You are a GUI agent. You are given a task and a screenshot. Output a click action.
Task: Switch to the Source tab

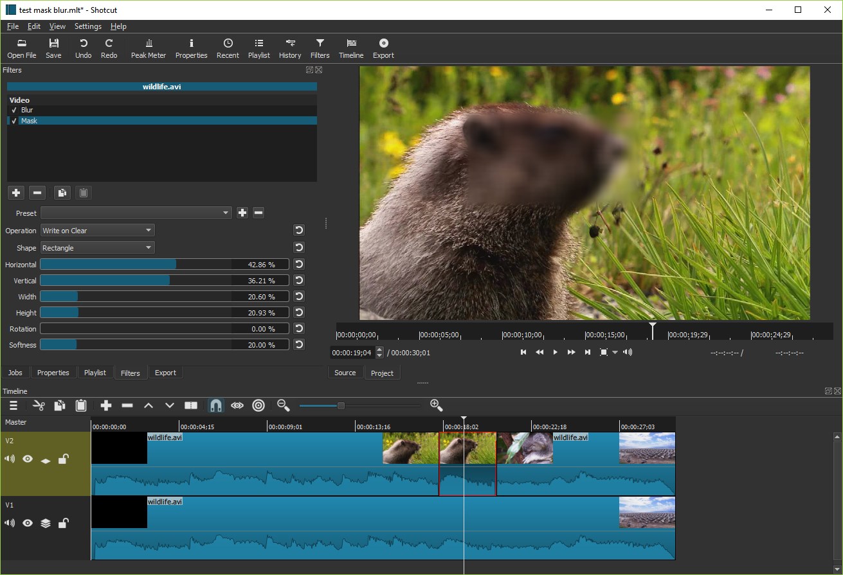(x=345, y=373)
